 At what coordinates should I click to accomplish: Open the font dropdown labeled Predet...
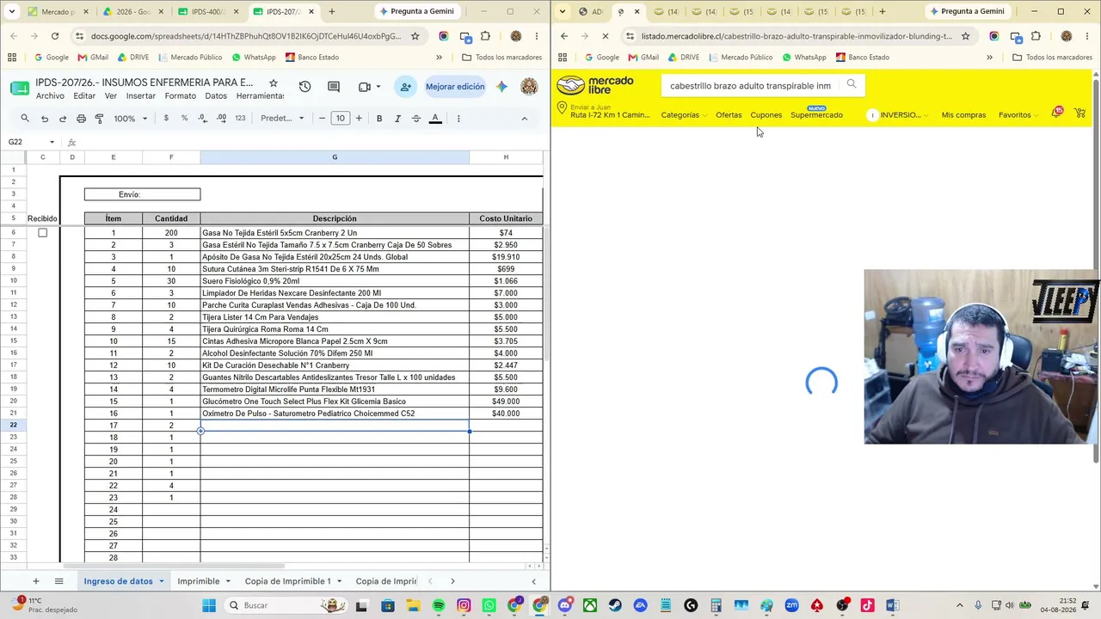(282, 119)
